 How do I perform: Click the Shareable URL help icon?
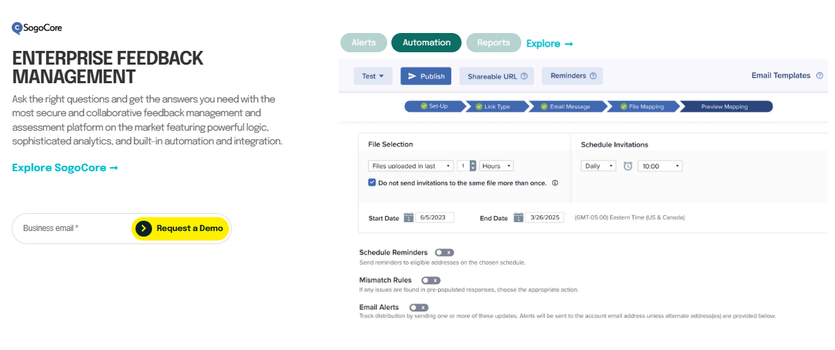[524, 76]
